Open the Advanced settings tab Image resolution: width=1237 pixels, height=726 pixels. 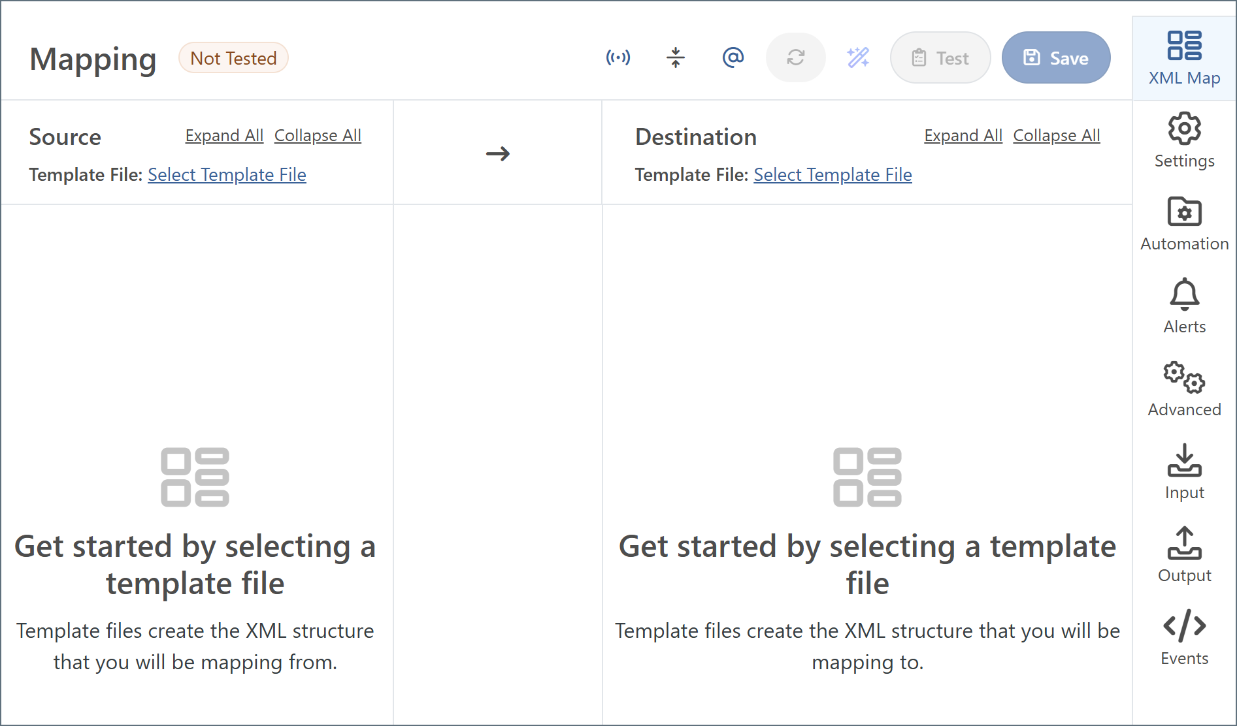click(1183, 390)
